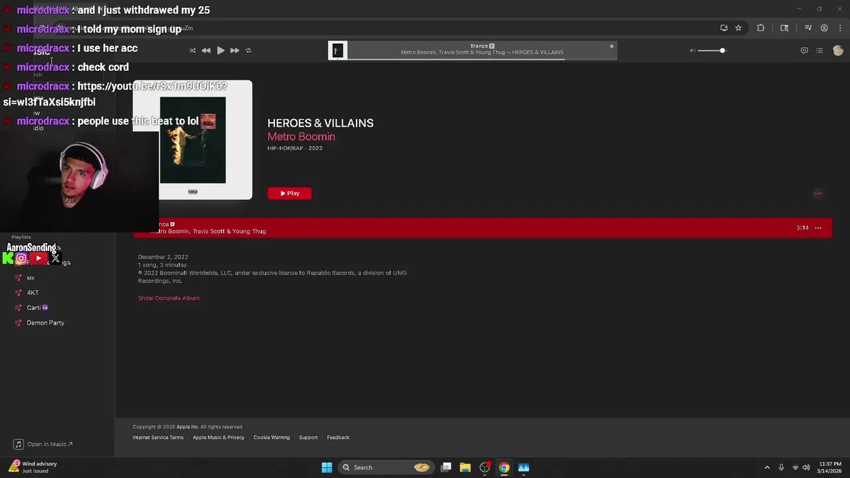Open the 4KT playlist
Image resolution: width=850 pixels, height=478 pixels.
click(x=33, y=293)
